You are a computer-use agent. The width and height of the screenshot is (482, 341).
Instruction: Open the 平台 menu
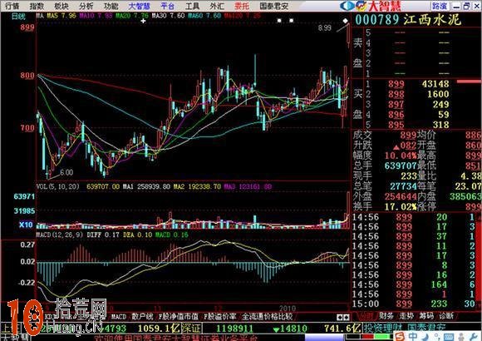coord(168,6)
